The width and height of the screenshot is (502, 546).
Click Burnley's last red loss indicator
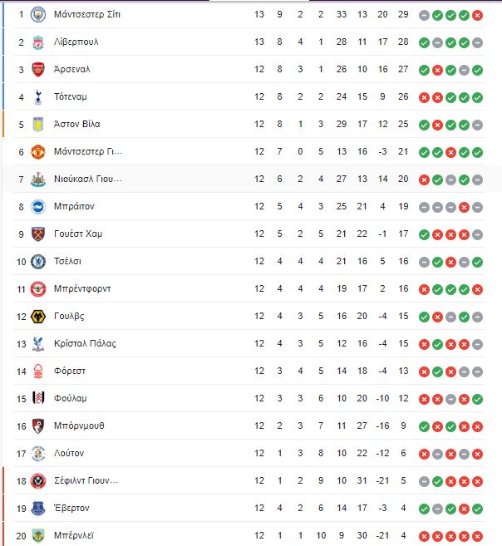click(x=477, y=537)
